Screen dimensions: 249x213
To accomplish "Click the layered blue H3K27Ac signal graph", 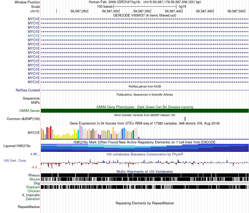I will [145, 148].
